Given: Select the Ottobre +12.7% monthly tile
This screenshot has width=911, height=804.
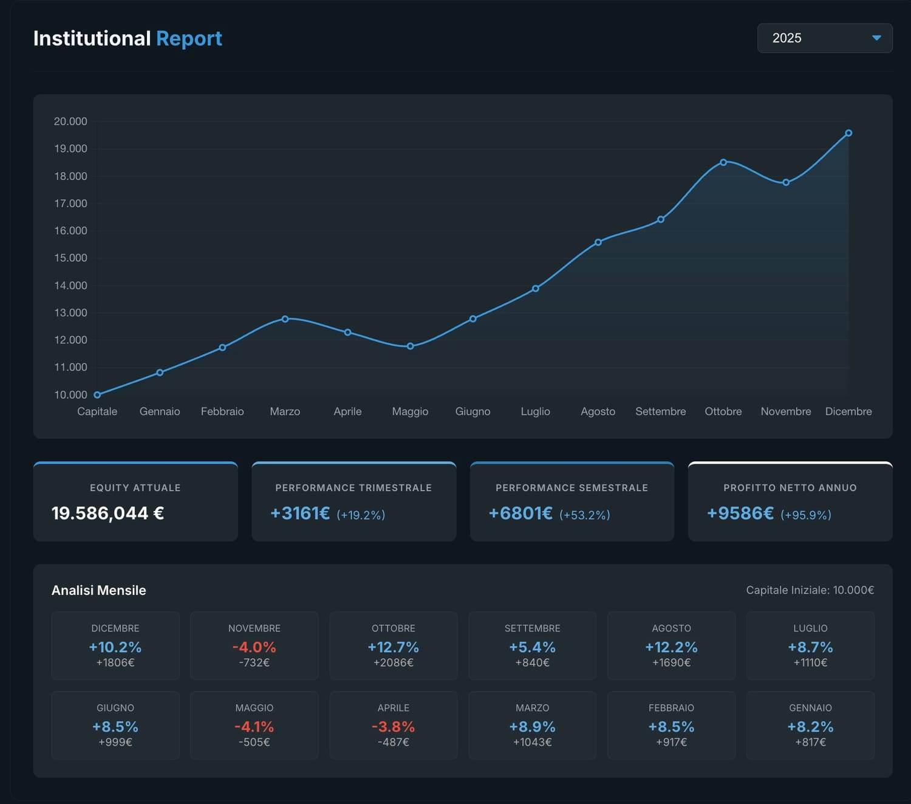Looking at the screenshot, I should point(394,645).
